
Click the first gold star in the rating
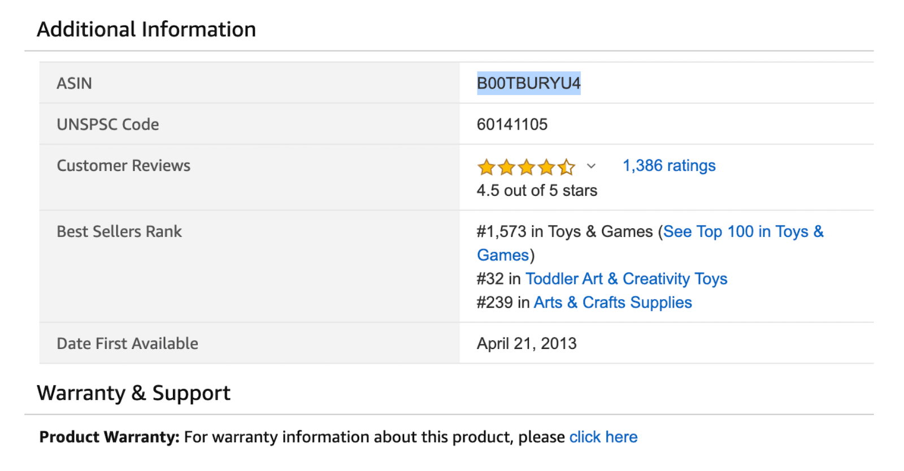[x=486, y=167]
